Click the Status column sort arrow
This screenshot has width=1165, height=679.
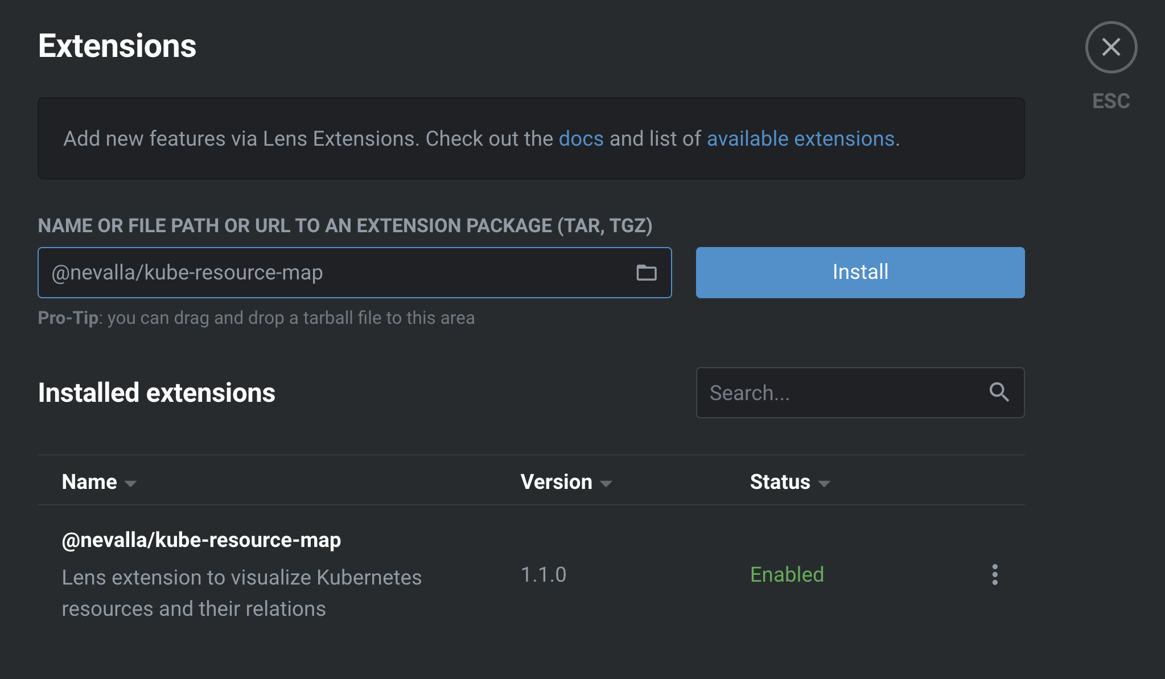[x=824, y=484]
